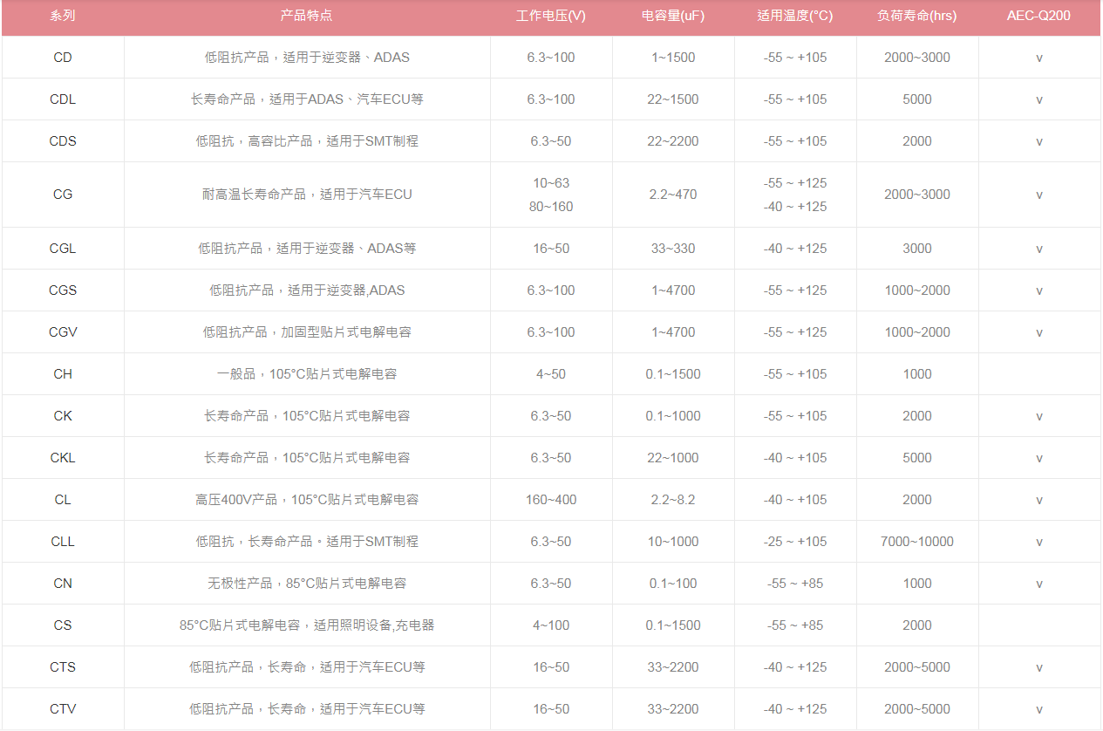Click the CN series capacitance cell 0.1~100
This screenshot has width=1103, height=731.
672,583
